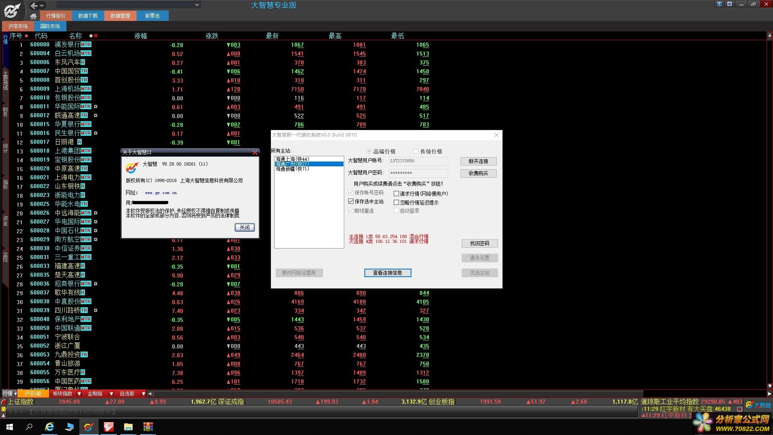Expand the top address bar dropdown
The height and width of the screenshot is (435, 773).
197,5
